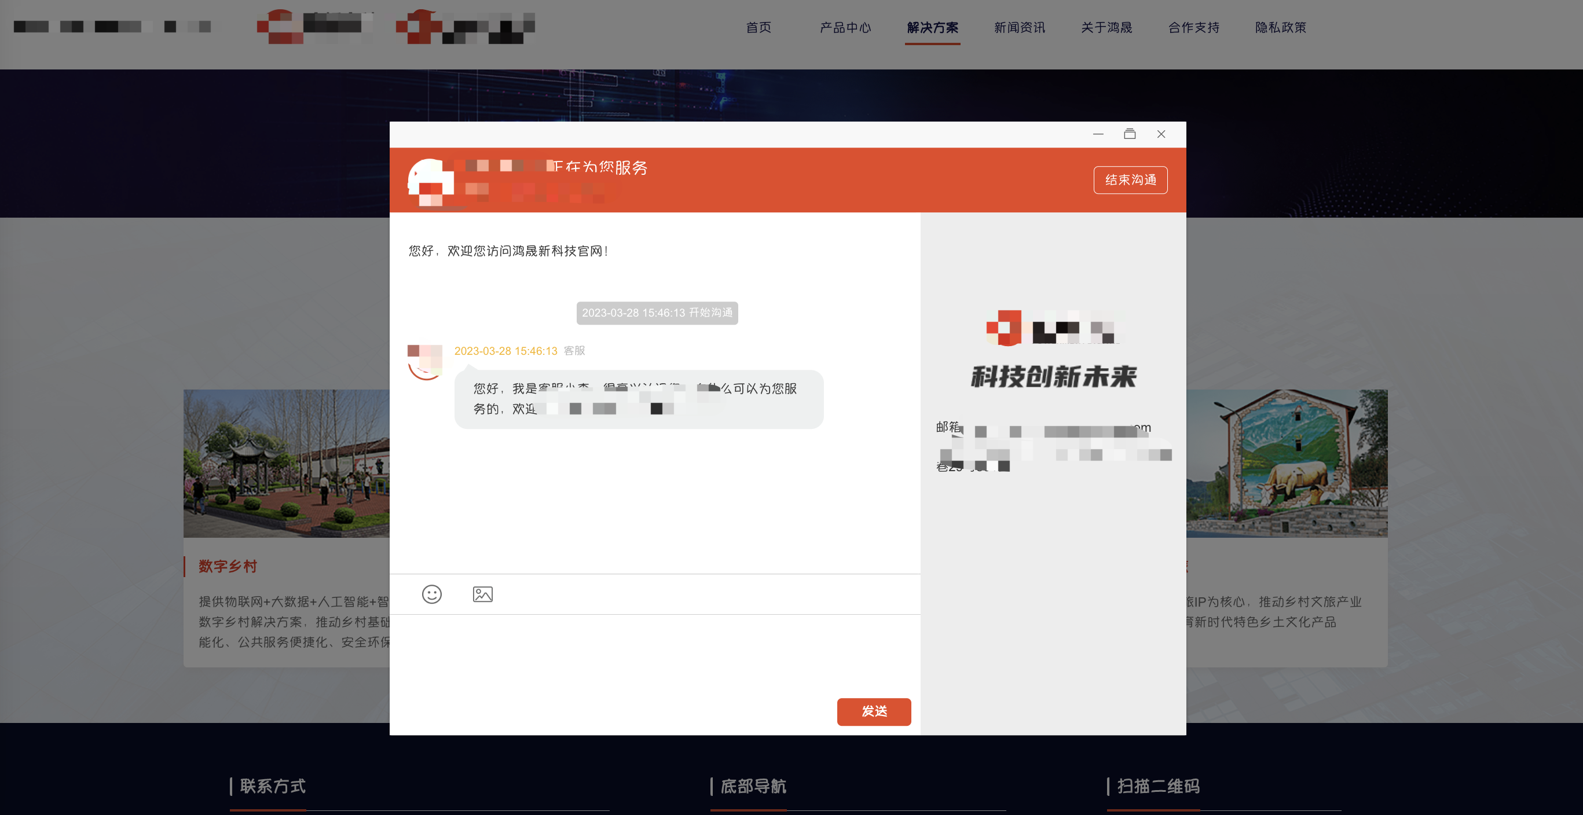
Task: Click the customer service greeting bubble
Action: (x=639, y=399)
